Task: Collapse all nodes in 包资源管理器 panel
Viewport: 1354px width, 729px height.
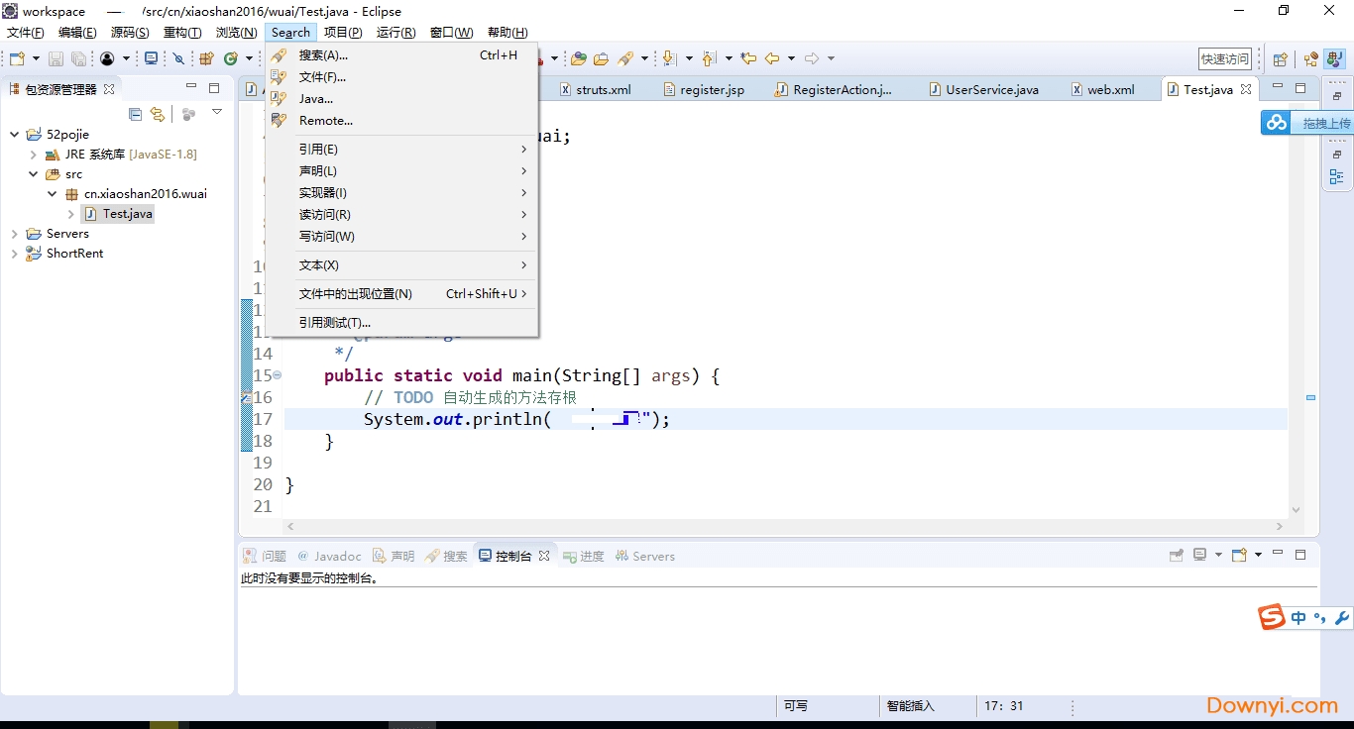Action: point(135,114)
